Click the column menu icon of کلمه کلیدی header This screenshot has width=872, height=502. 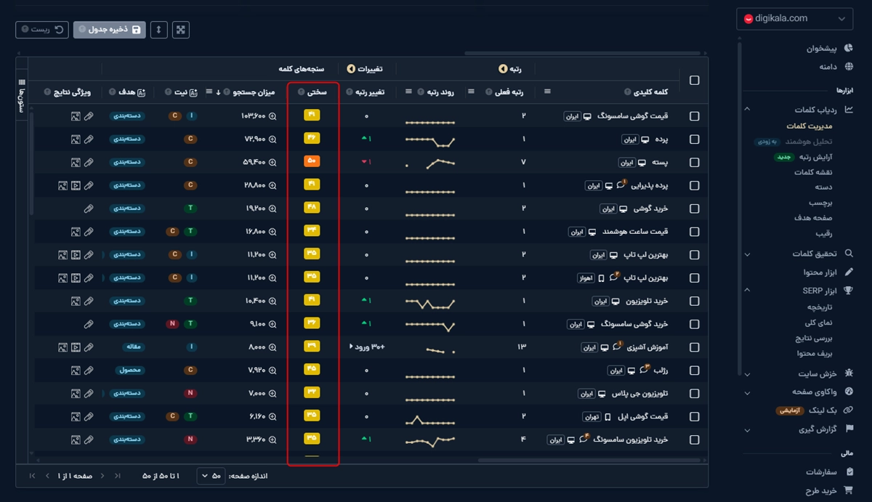tap(547, 92)
